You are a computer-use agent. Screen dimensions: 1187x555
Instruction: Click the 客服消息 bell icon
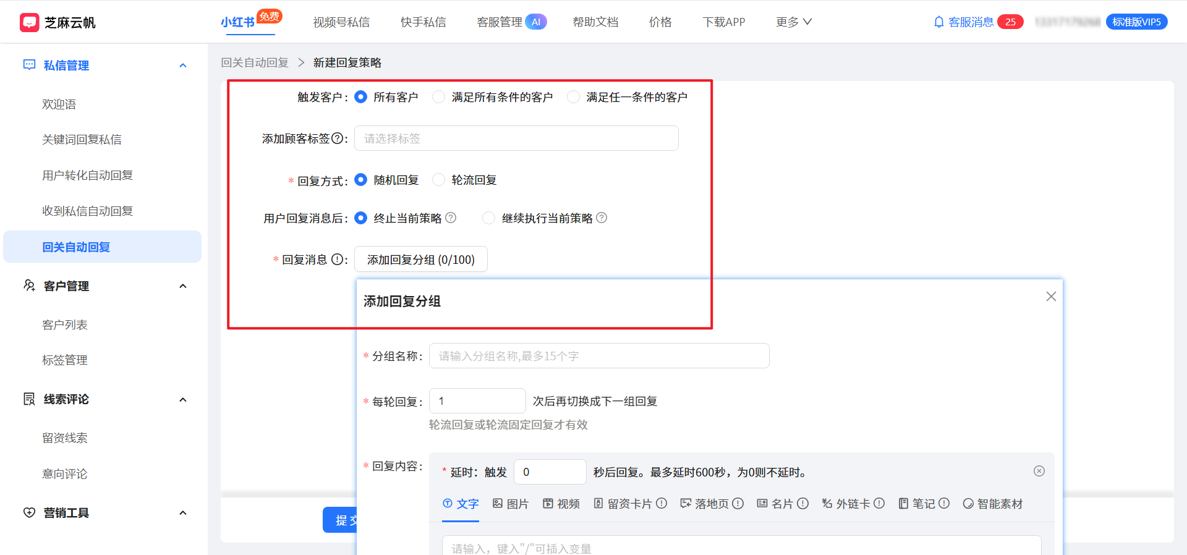tap(938, 22)
